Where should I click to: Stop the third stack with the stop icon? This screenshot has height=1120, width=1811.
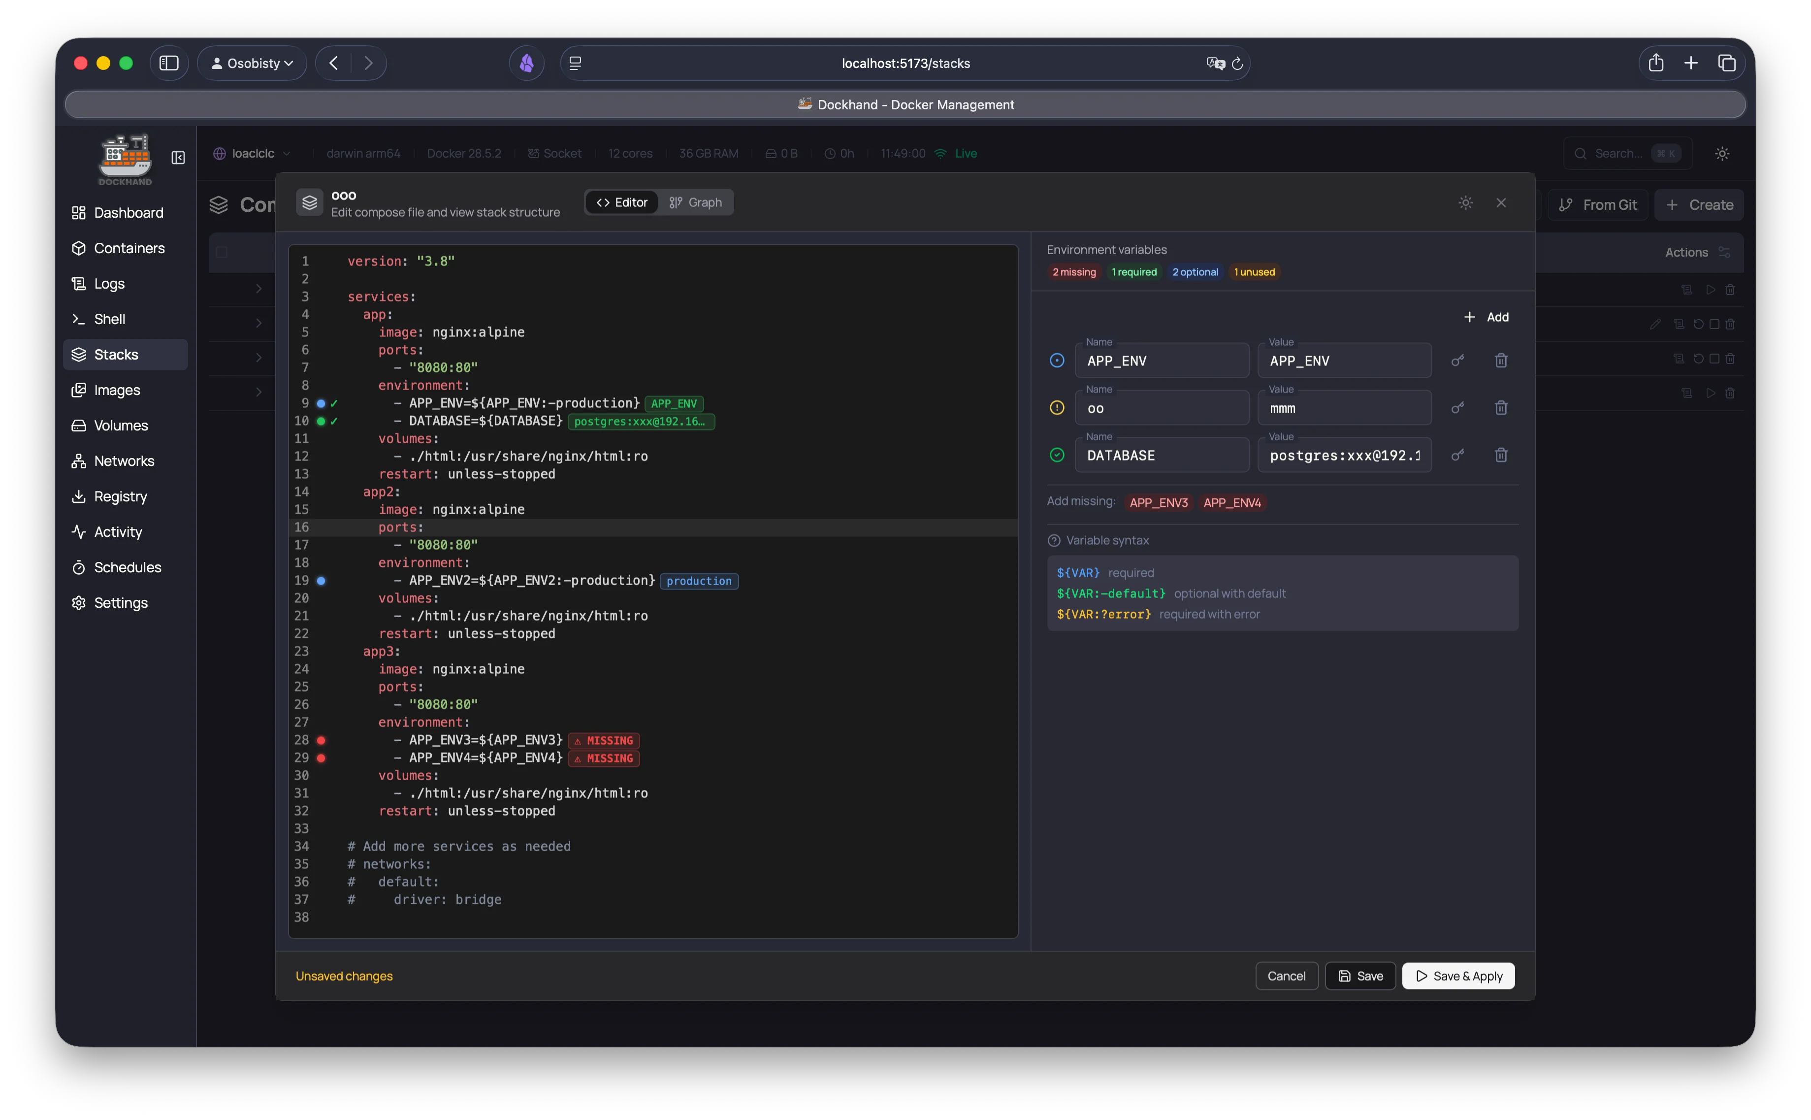(1715, 358)
